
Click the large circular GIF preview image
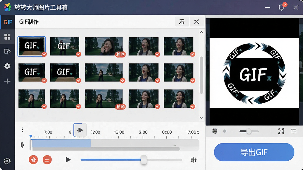pyautogui.click(x=254, y=73)
